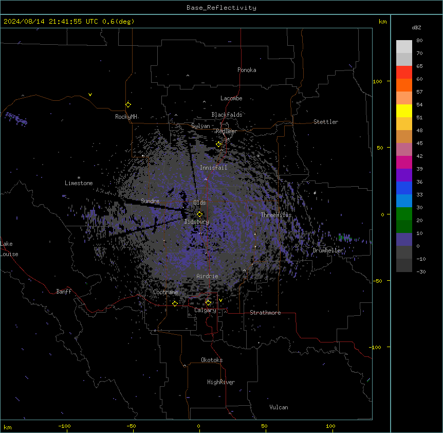This screenshot has height=433, width=443.
Task: Click the purple echo patch west of RockyMH
Action: coord(16,118)
